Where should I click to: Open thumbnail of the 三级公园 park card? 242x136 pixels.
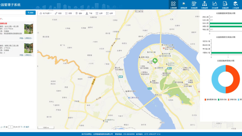[29, 48]
